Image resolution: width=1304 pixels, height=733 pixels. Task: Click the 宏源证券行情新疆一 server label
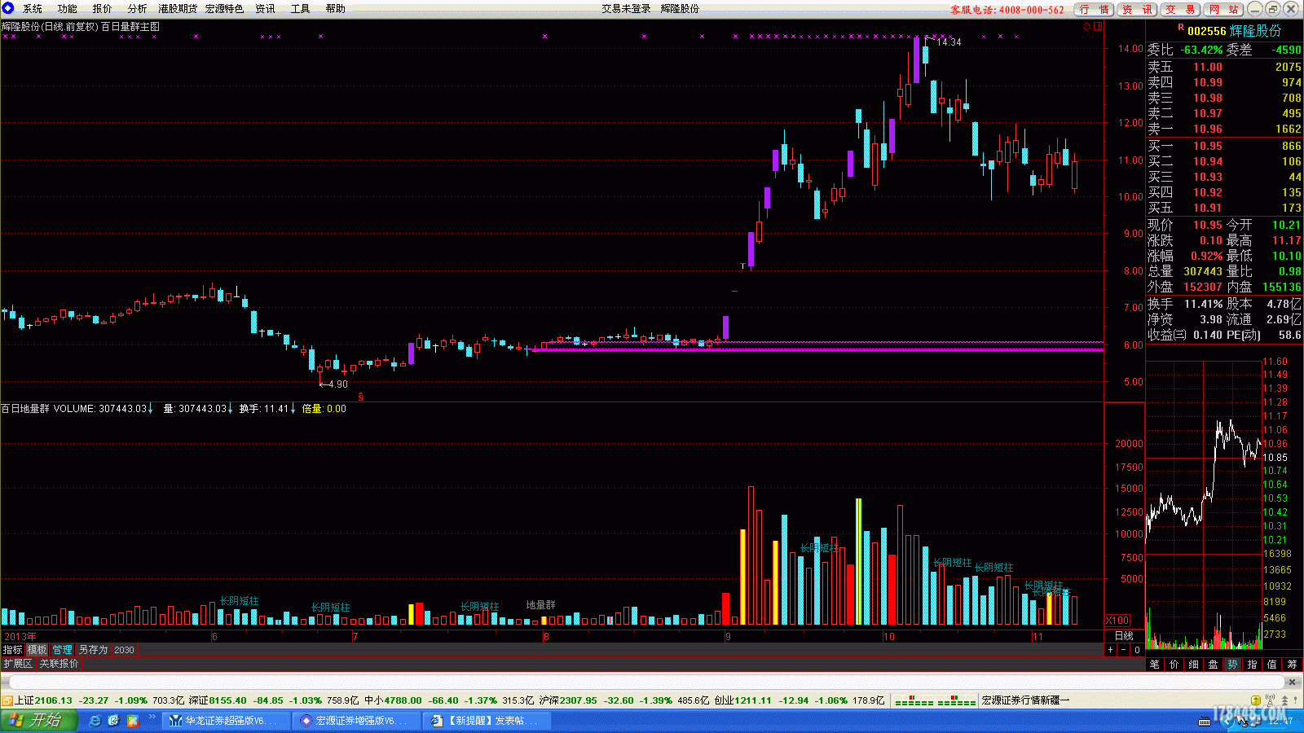point(1026,700)
